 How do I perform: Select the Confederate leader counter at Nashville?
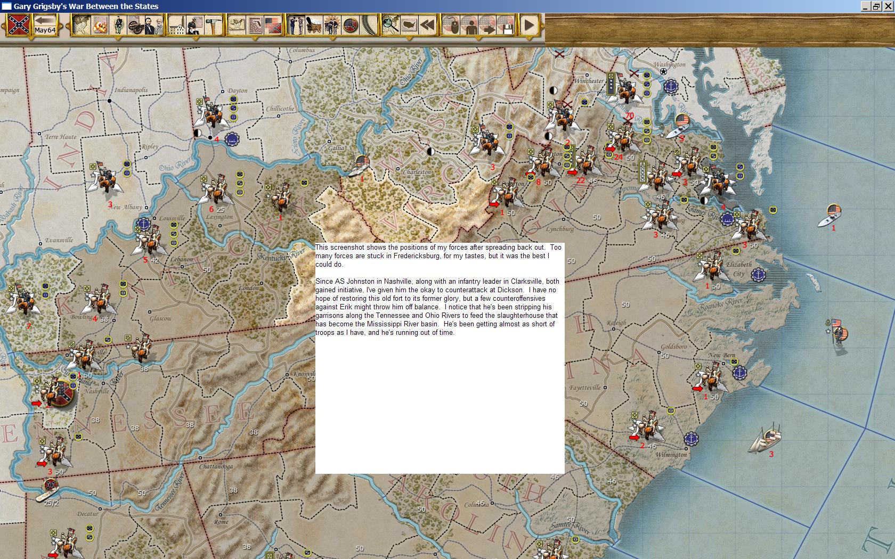tap(56, 392)
